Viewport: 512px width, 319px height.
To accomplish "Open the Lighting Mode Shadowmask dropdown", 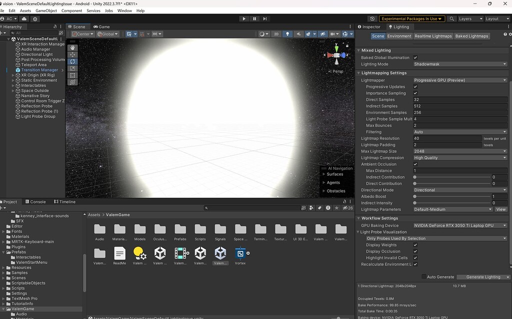I will pos(460,63).
